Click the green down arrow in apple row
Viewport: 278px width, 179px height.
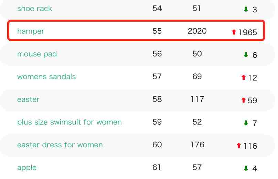246,168
